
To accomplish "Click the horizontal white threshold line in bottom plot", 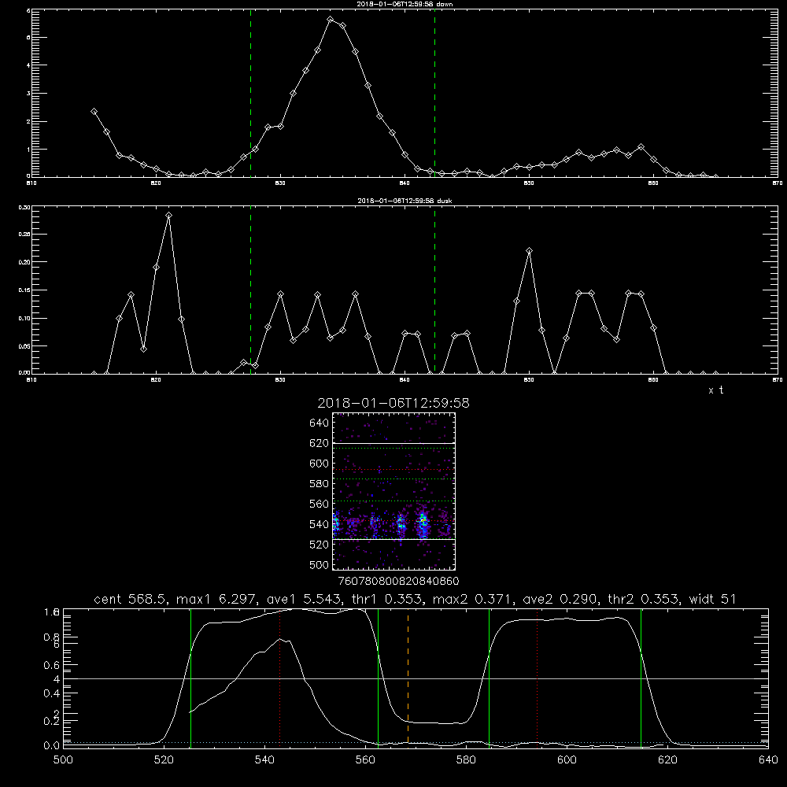I will click(416, 678).
